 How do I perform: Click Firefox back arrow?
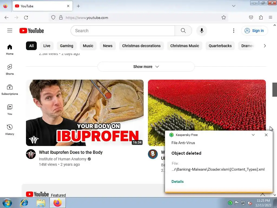[x=6, y=18]
